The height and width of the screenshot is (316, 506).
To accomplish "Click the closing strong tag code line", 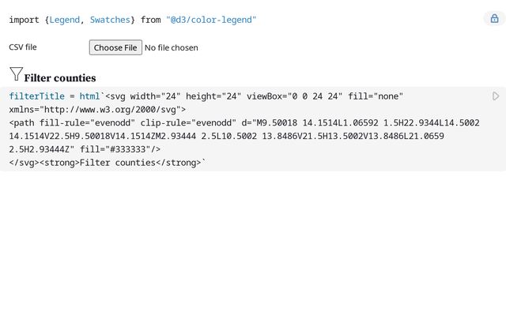I will [107, 163].
